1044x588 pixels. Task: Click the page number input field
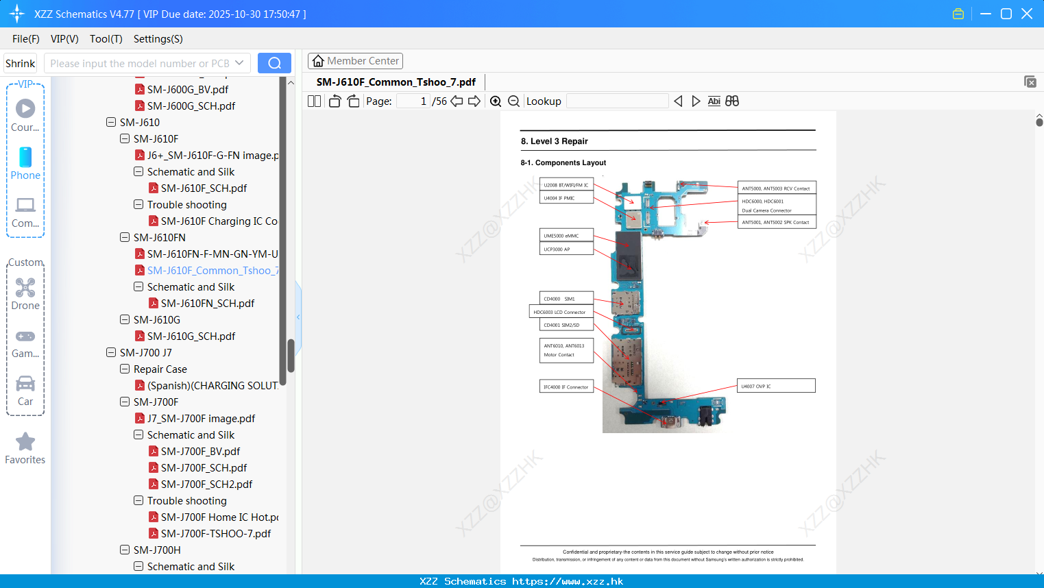[413, 101]
